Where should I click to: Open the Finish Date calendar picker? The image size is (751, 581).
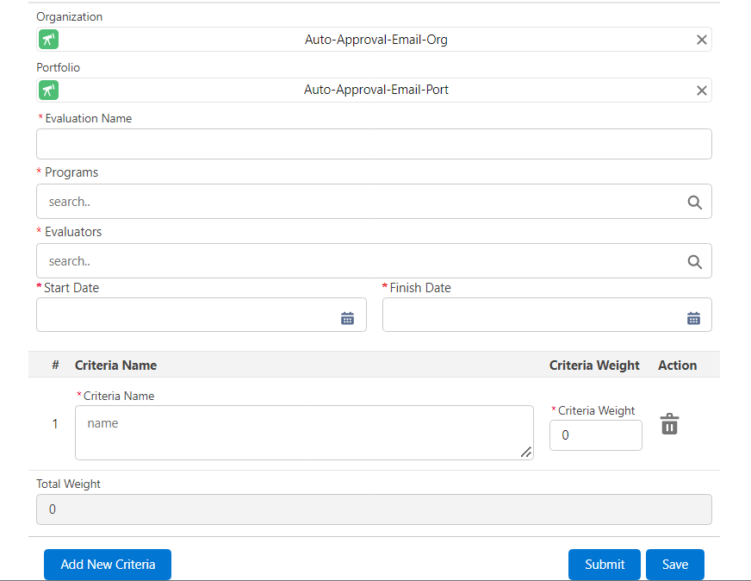point(693,318)
